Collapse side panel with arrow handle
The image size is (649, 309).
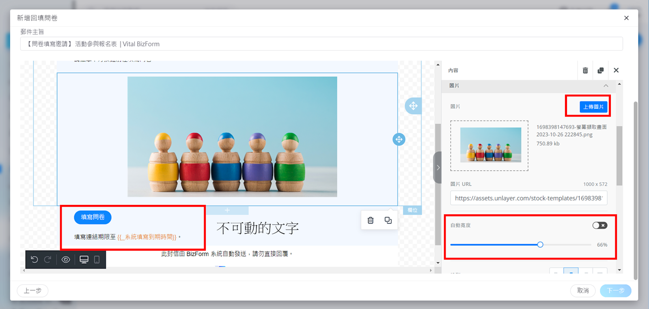point(438,168)
